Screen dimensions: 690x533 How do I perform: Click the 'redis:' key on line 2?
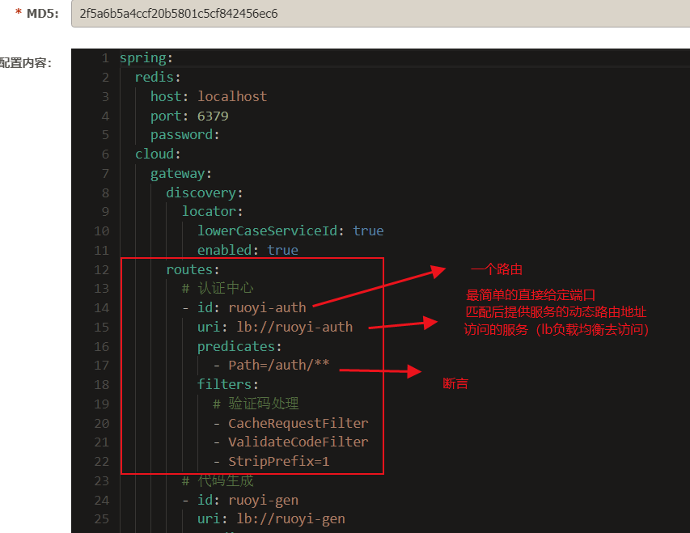tap(158, 78)
